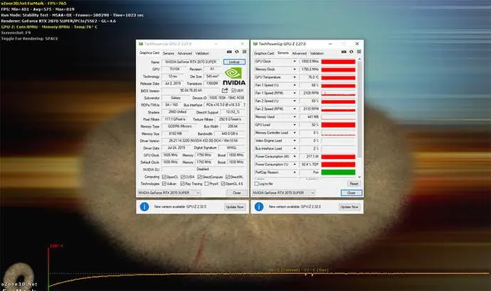The width and height of the screenshot is (491, 291).
Task: Click the Lookup button
Action: [234, 62]
